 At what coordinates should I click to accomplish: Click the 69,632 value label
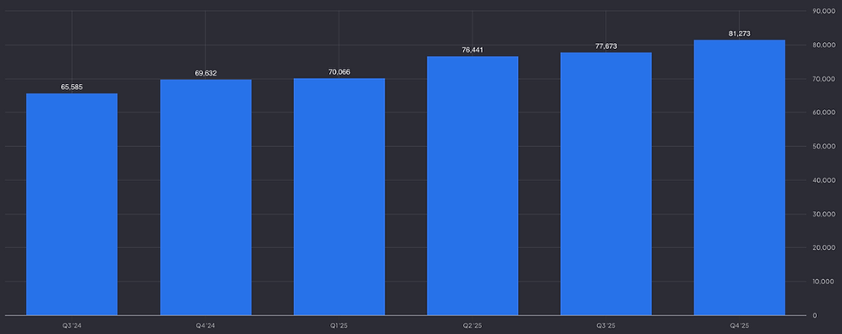(x=205, y=73)
